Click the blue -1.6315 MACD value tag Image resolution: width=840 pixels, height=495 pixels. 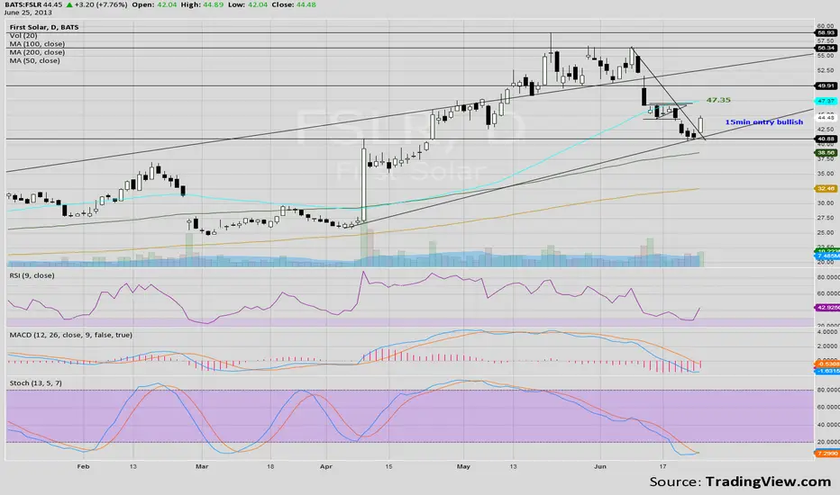click(x=827, y=370)
